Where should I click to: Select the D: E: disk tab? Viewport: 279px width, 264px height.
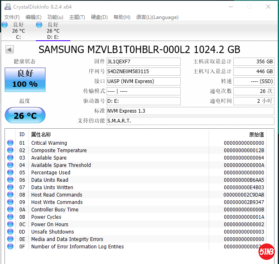pos(53,31)
